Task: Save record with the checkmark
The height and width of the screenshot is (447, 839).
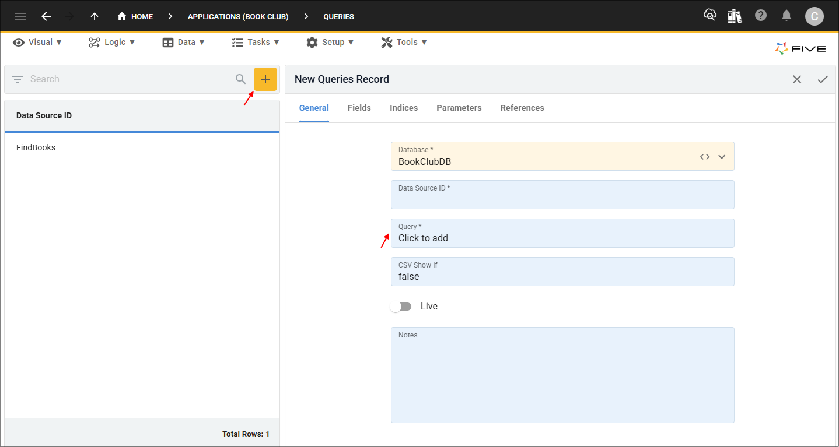Action: tap(823, 79)
